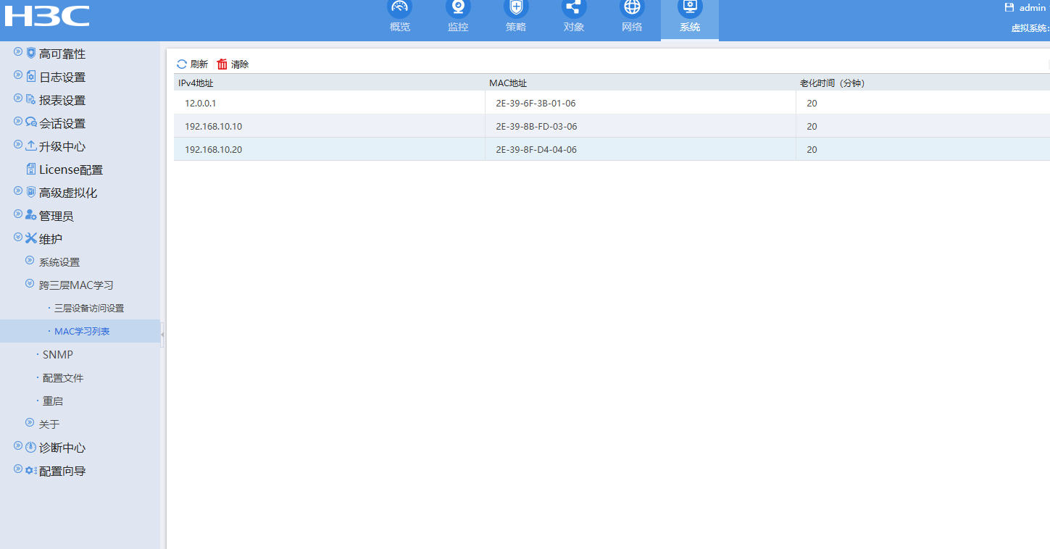The width and height of the screenshot is (1050, 549).
Task: Expand the 系统设置 tree node arrow
Action: coord(30,261)
